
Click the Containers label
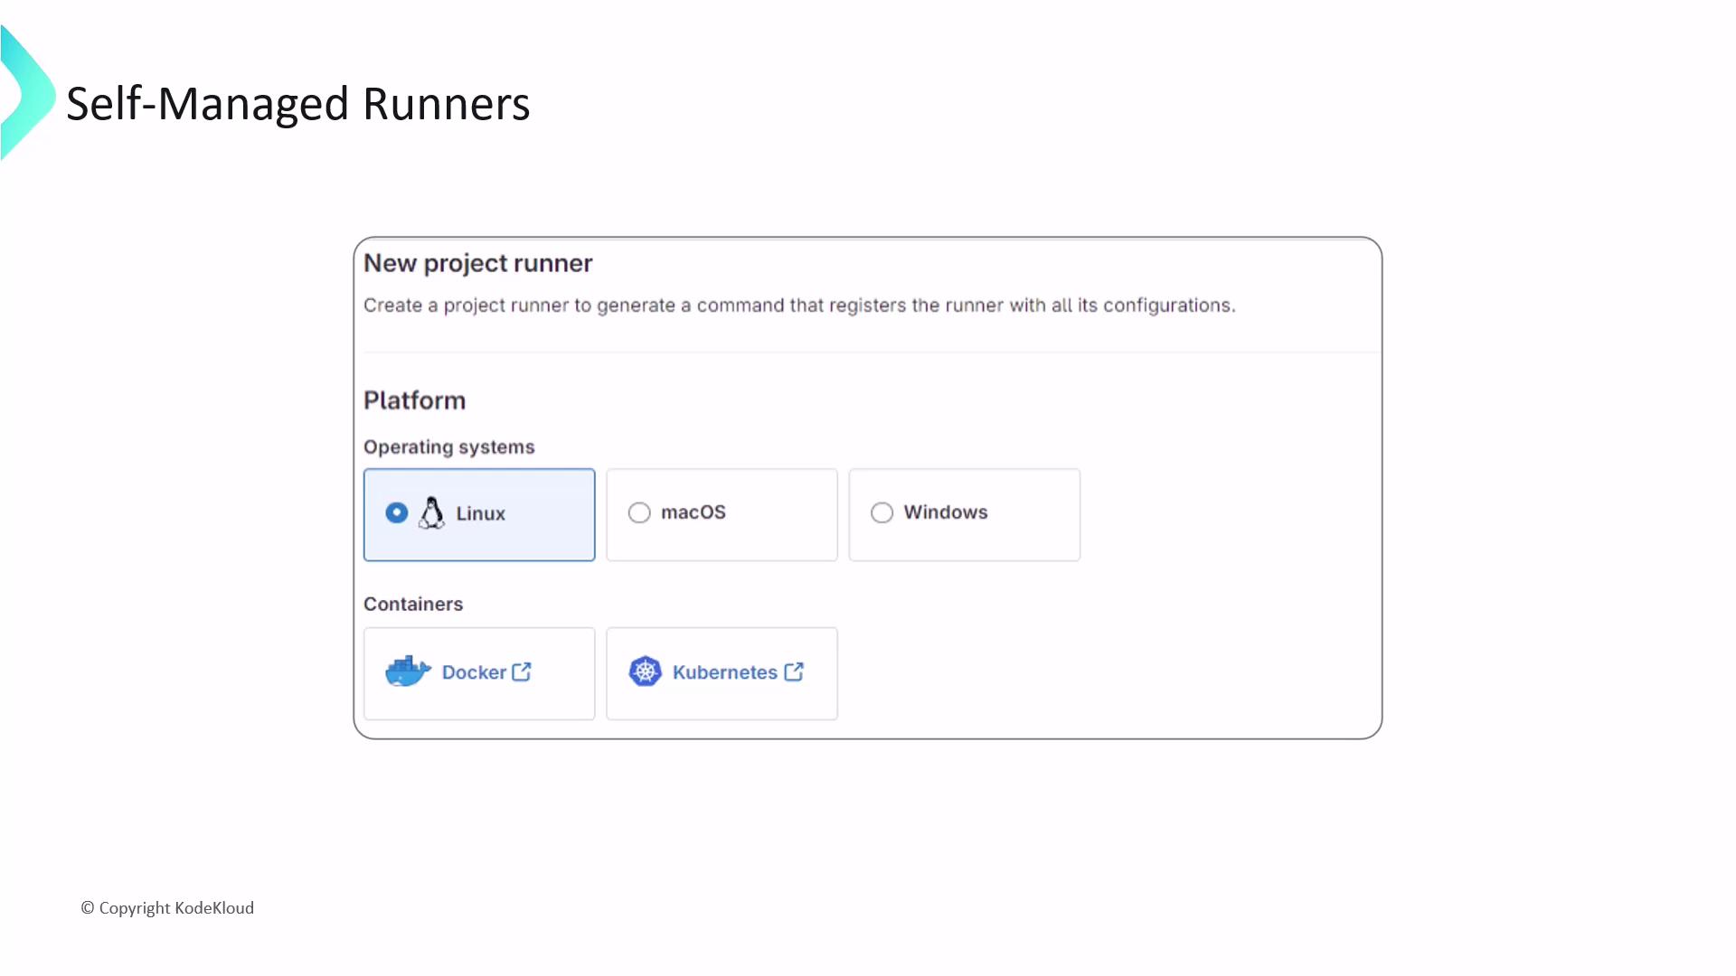click(x=413, y=604)
